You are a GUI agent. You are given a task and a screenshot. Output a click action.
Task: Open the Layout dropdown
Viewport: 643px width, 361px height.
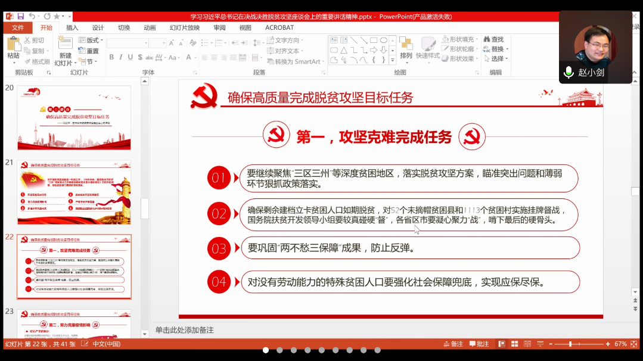tap(91, 40)
